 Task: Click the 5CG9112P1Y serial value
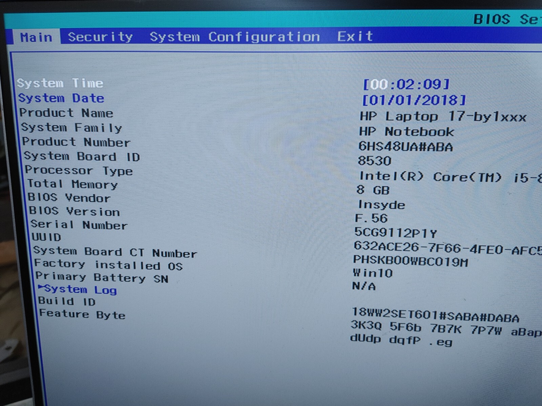tap(396, 233)
